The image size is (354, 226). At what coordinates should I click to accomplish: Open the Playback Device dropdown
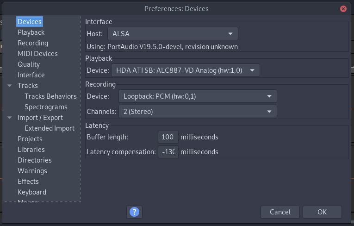tap(186, 70)
